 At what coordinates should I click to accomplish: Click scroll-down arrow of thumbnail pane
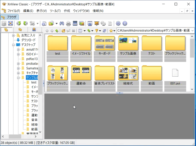click(192, 89)
